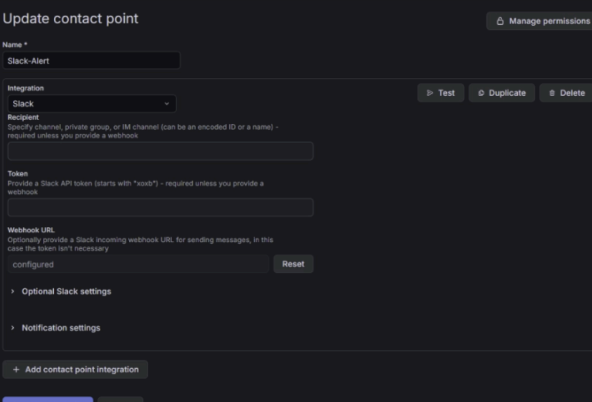Click the trash icon on the Delete button
The width and height of the screenshot is (592, 402).
[552, 93]
